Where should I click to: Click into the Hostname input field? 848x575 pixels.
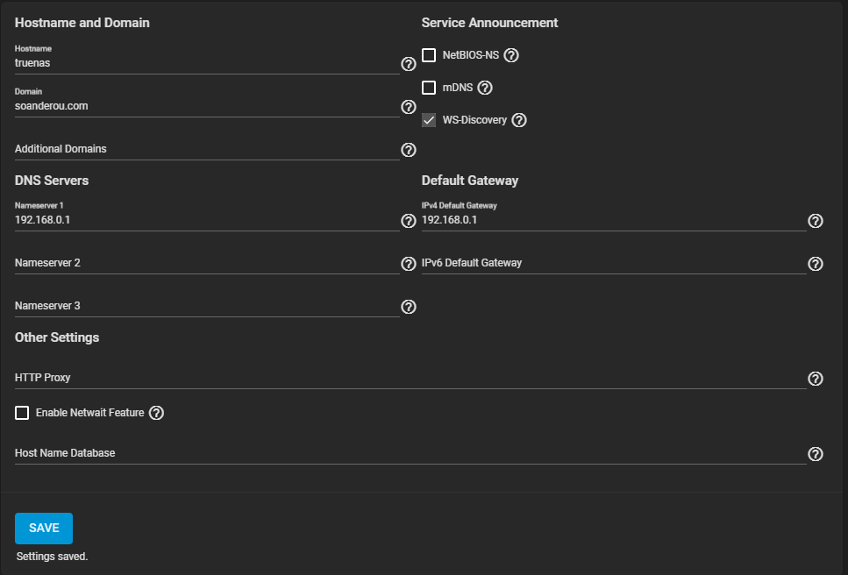click(x=206, y=63)
